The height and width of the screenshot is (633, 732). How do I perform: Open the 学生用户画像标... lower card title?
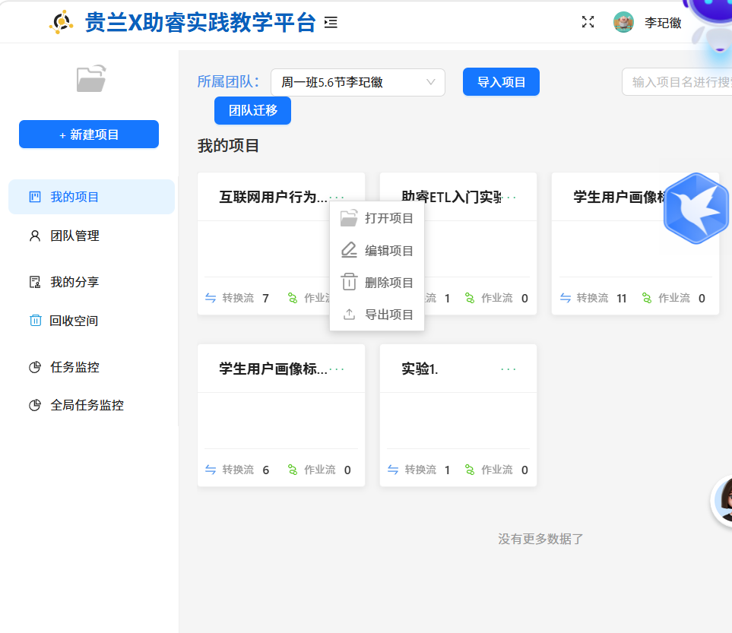pyautogui.click(x=273, y=369)
